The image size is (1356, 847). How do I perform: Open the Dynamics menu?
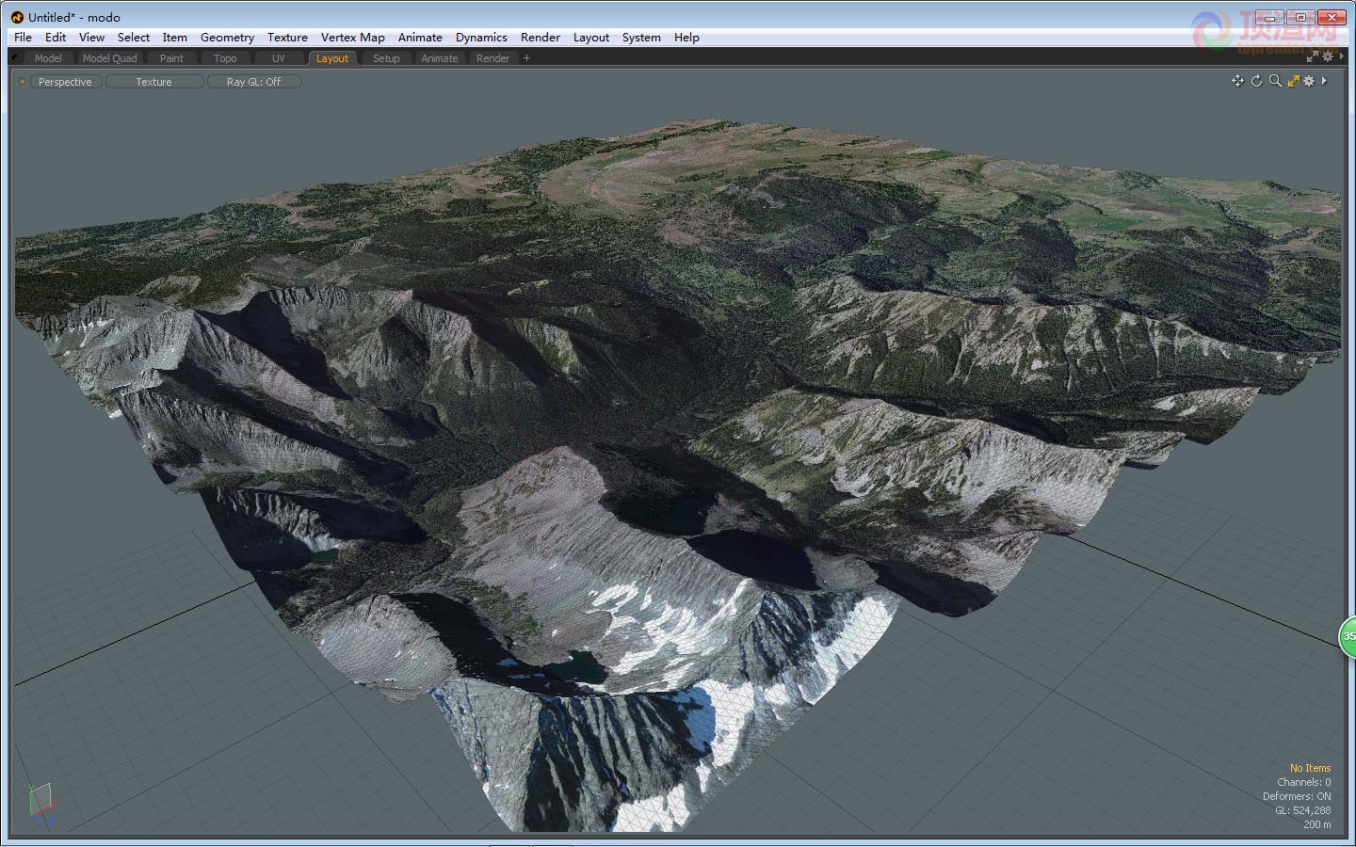481,38
